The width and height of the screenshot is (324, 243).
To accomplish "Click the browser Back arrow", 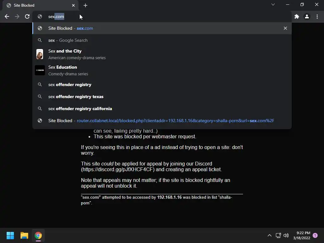I will (x=7, y=16).
